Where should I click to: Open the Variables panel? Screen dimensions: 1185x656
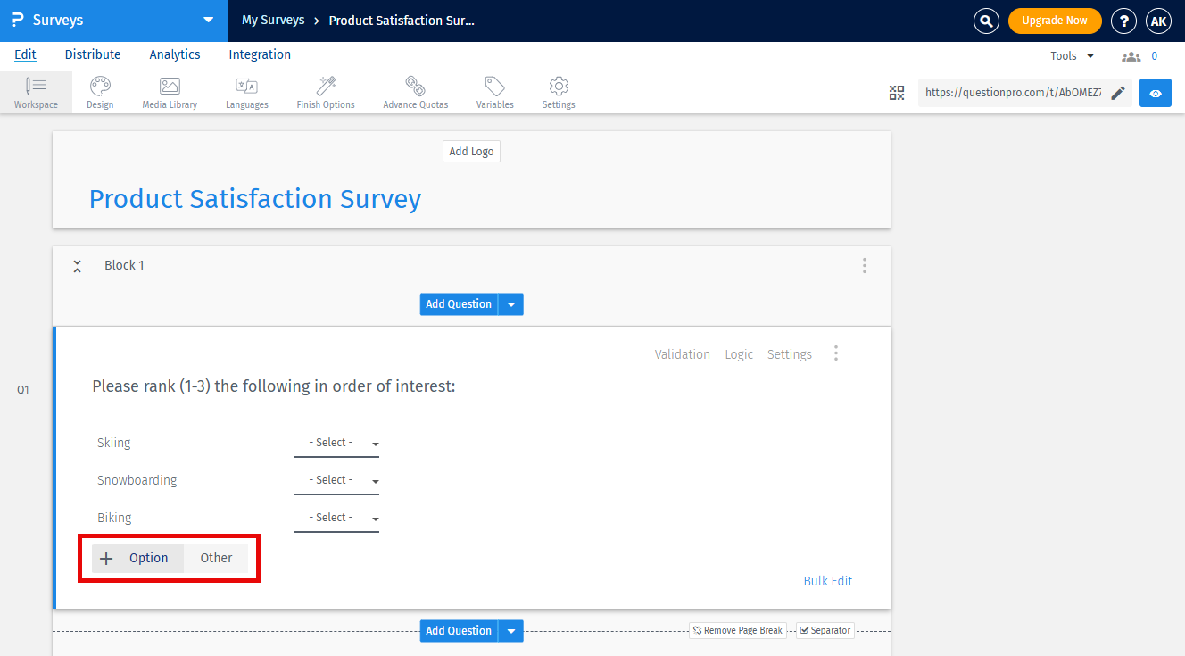[x=494, y=92]
